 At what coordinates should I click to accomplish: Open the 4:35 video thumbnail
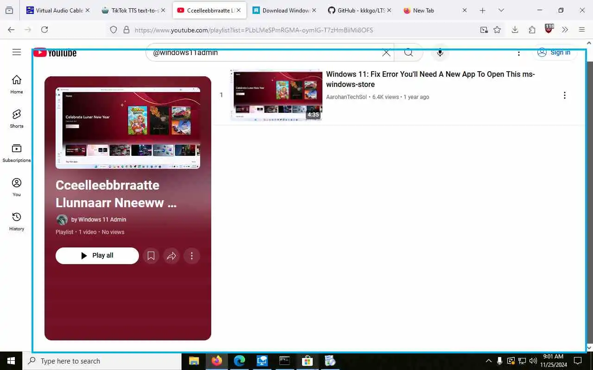click(276, 95)
